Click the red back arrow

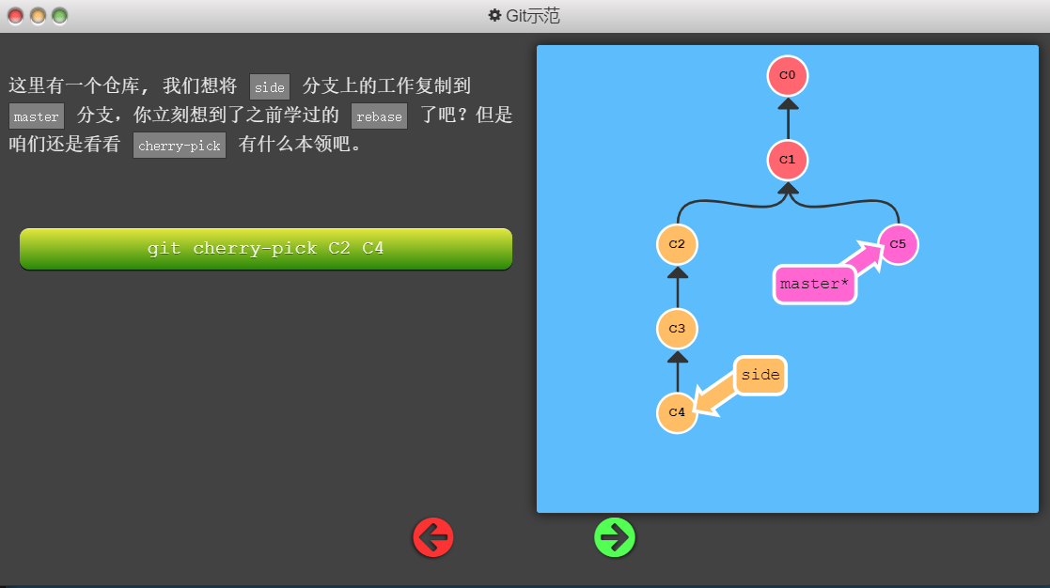(x=433, y=537)
